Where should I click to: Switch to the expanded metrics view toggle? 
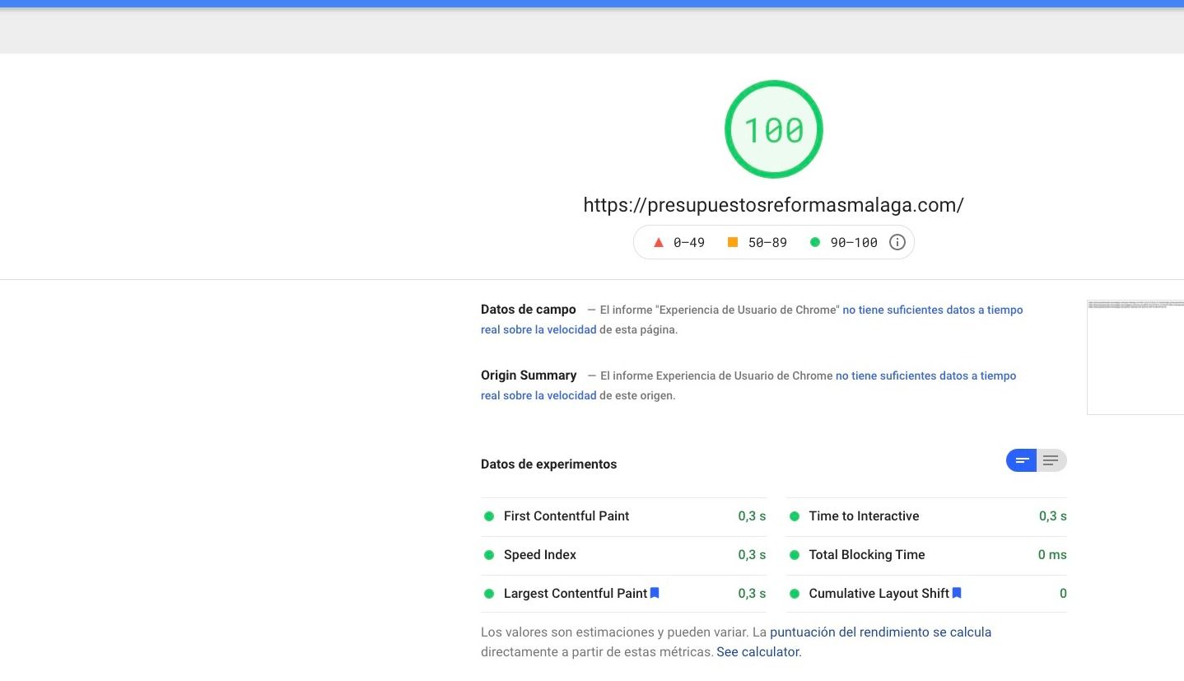[x=1051, y=460]
